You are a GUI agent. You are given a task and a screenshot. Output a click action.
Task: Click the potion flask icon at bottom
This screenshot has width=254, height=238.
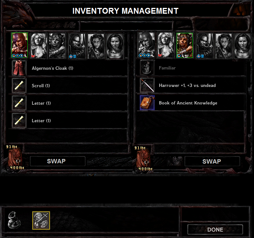point(14,220)
